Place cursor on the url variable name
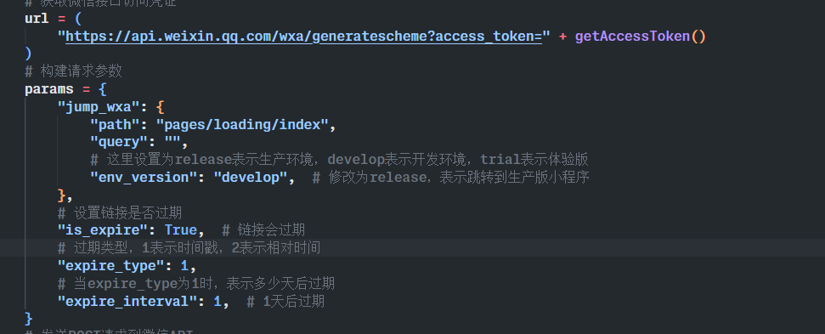Viewport: 825px width, 334px height. click(37, 19)
